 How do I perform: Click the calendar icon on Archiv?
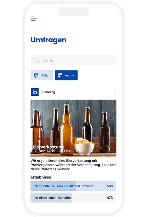tap(60, 75)
